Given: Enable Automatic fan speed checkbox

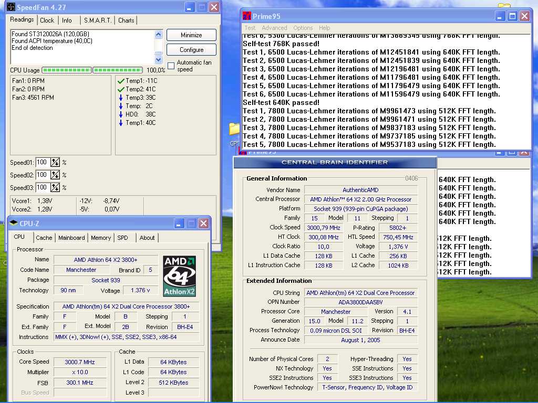Looking at the screenshot, I should pyautogui.click(x=171, y=66).
